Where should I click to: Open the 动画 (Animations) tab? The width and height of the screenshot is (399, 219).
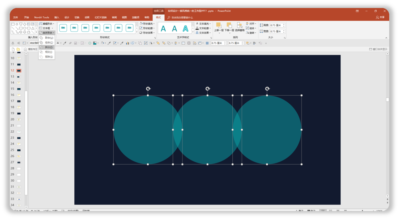point(87,17)
